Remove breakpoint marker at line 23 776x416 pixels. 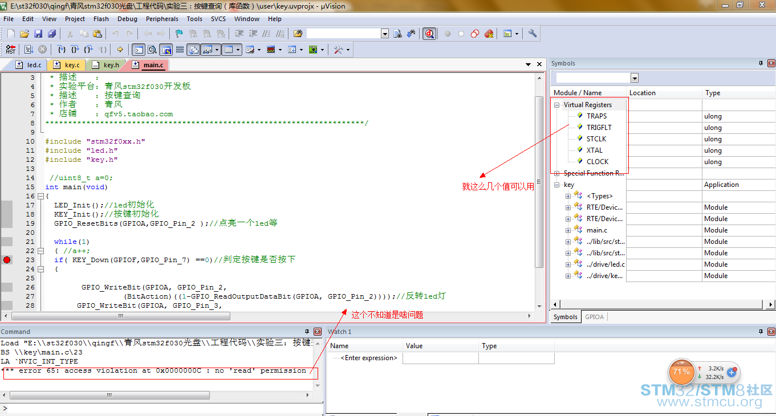pos(7,260)
